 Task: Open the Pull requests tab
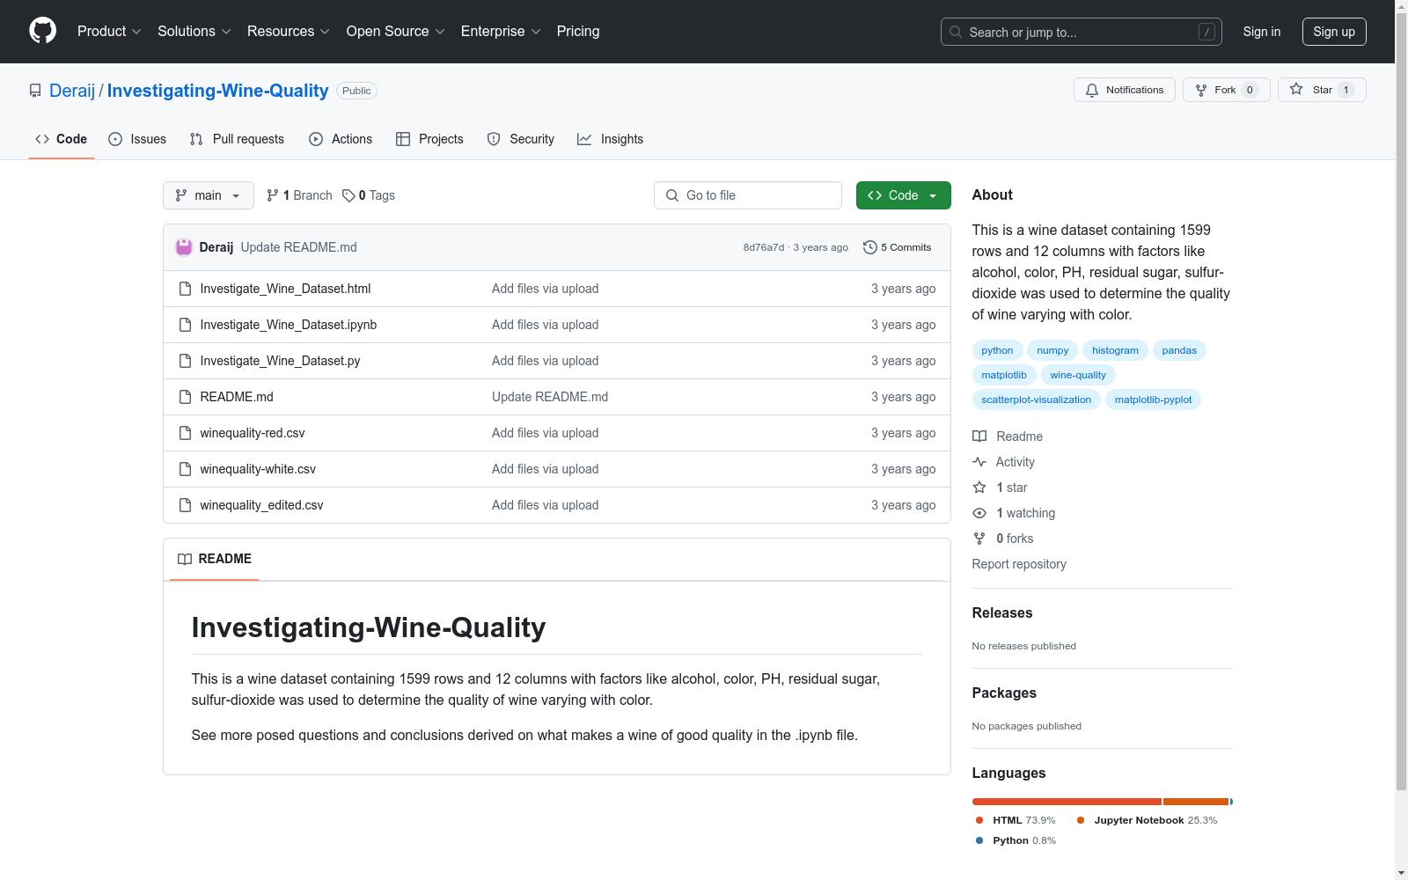tap(237, 139)
